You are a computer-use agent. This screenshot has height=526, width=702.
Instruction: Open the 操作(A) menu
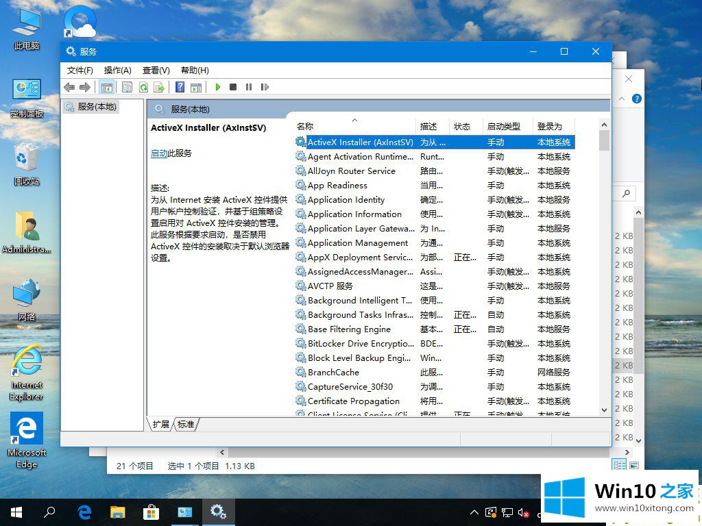click(x=117, y=70)
